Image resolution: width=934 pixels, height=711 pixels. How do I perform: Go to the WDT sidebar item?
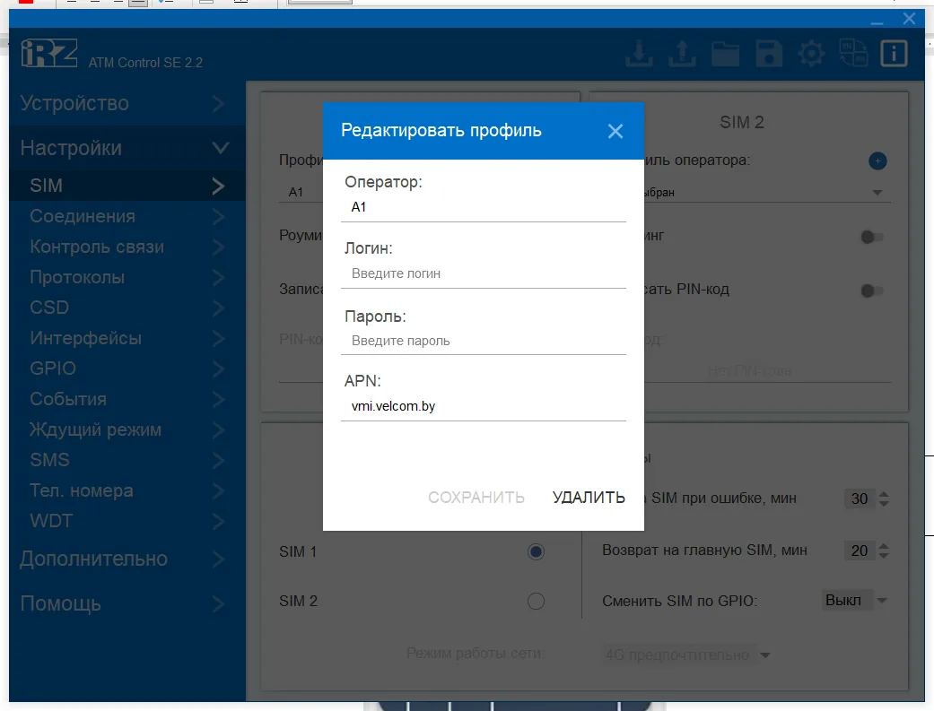click(x=127, y=521)
